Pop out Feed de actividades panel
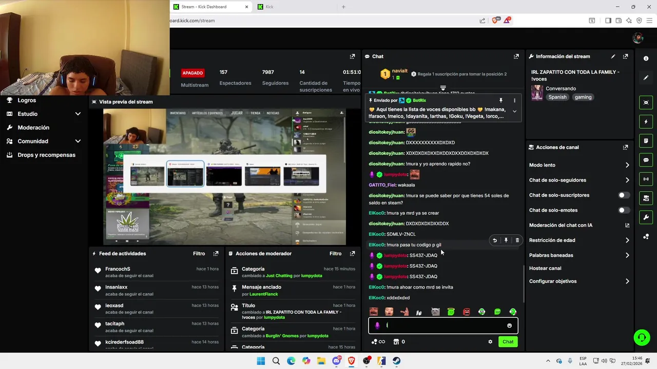 tap(216, 254)
